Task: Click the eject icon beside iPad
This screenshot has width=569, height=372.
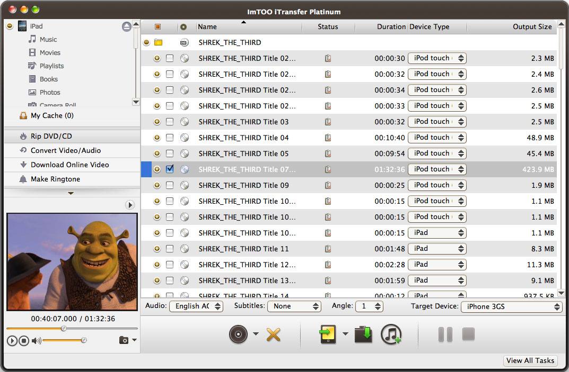Action: (x=126, y=26)
